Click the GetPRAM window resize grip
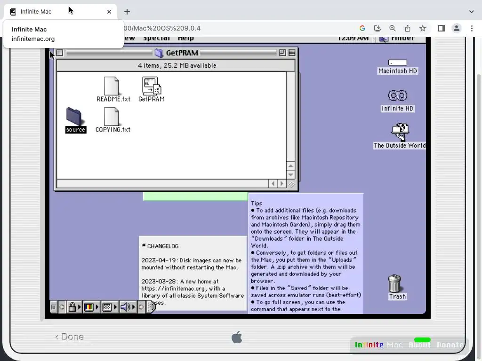482x361 pixels. point(291,184)
